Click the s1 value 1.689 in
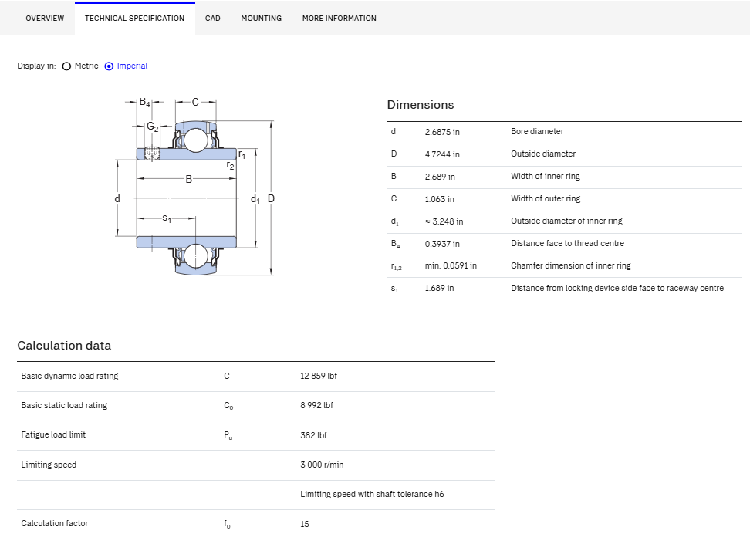The height and width of the screenshot is (544, 750). (439, 288)
